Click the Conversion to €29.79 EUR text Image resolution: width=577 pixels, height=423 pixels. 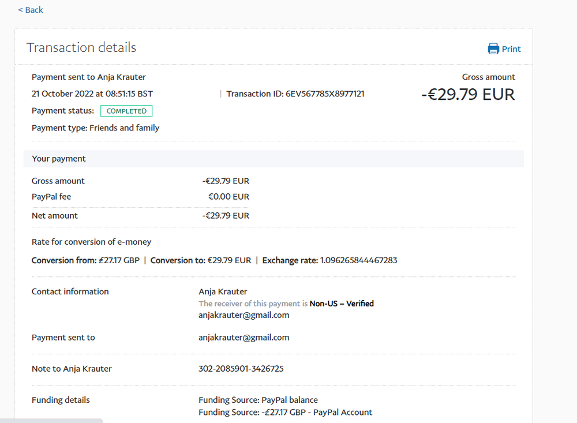(x=201, y=260)
